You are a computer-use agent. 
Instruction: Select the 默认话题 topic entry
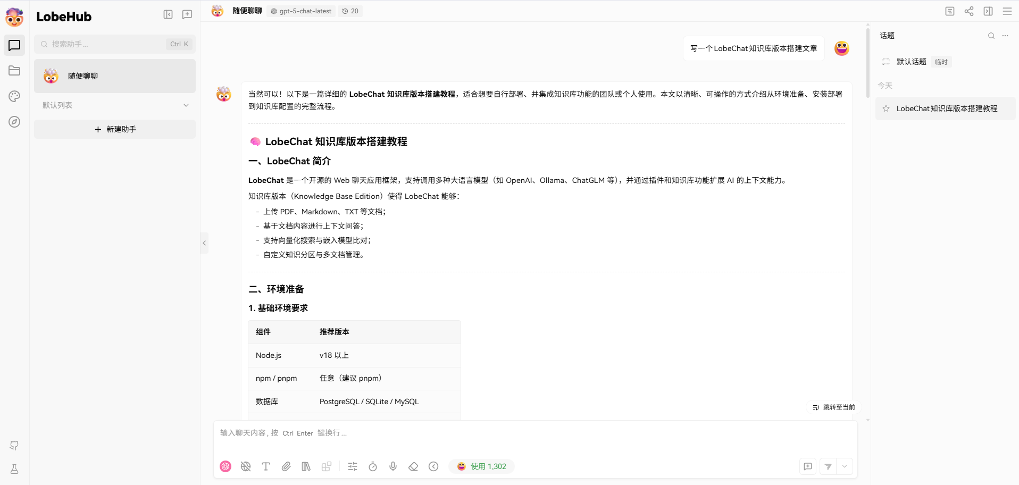click(x=911, y=62)
